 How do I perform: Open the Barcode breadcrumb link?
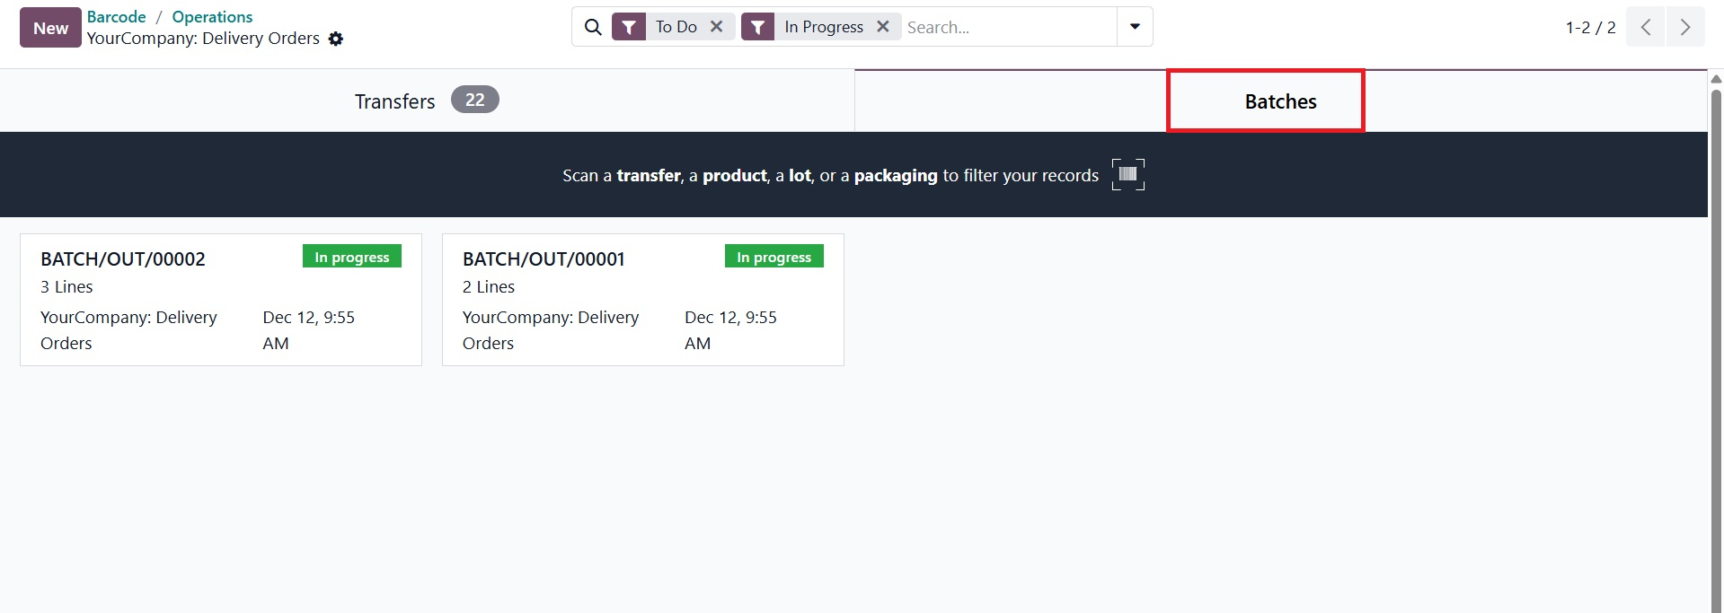pos(117,16)
